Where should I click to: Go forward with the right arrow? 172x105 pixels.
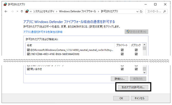[x=12, y=11]
